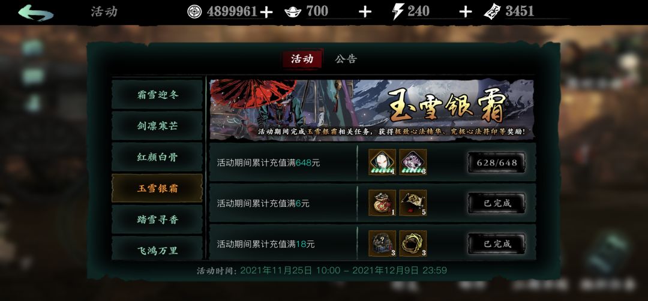
Task: Click the 628/648 progress button
Action: coord(497,162)
